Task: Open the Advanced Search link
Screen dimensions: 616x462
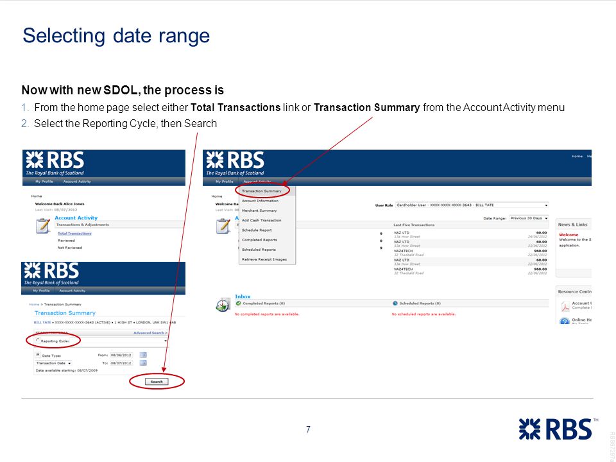Action: pos(150,333)
